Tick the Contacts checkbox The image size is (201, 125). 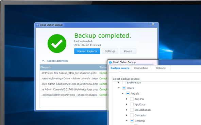tap(132, 116)
